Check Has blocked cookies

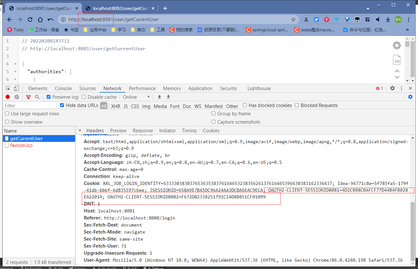coord(245,105)
